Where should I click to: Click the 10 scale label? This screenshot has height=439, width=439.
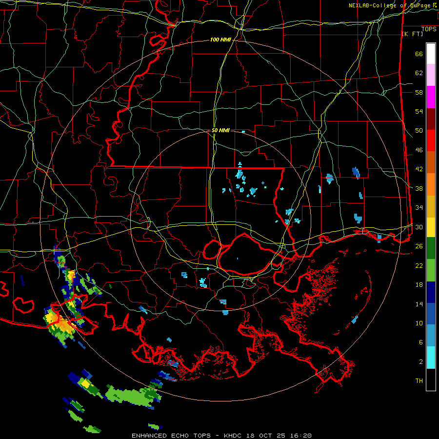[x=419, y=323]
